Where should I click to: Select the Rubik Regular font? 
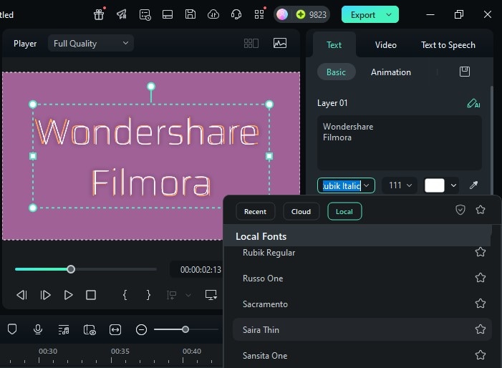point(362,253)
